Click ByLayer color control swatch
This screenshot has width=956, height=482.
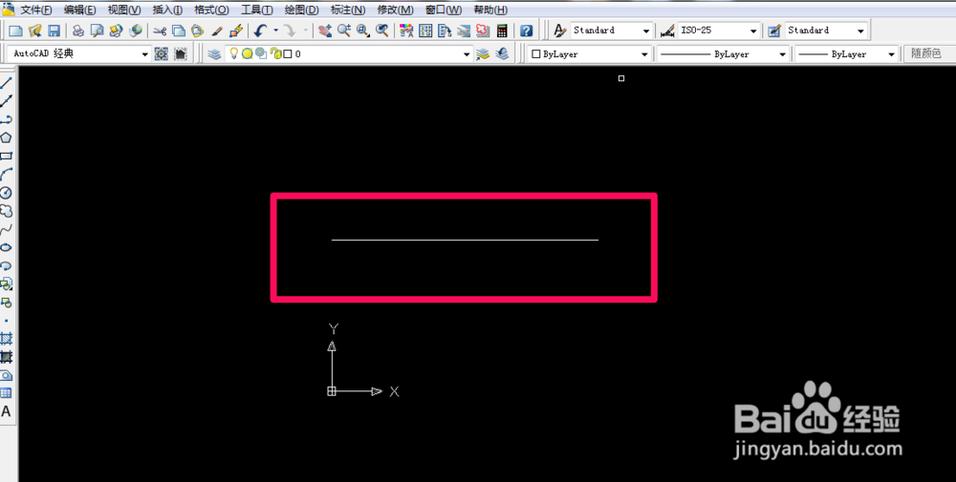[x=536, y=54]
